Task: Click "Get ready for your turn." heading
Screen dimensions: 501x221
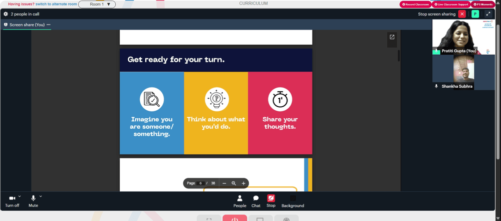Action: pos(176,60)
